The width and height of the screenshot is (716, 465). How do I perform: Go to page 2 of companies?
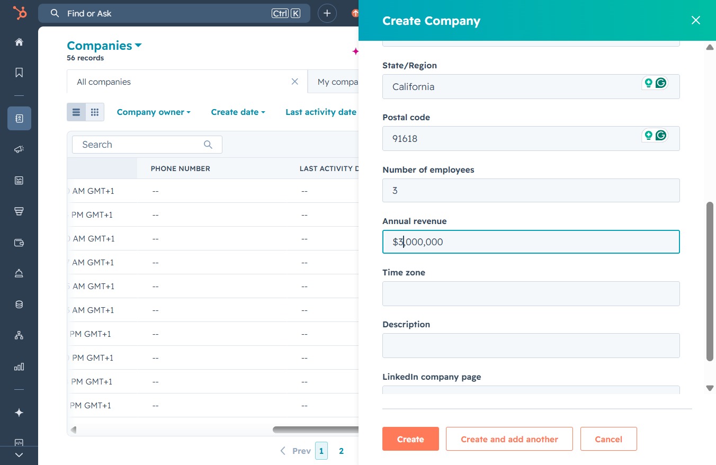341,451
